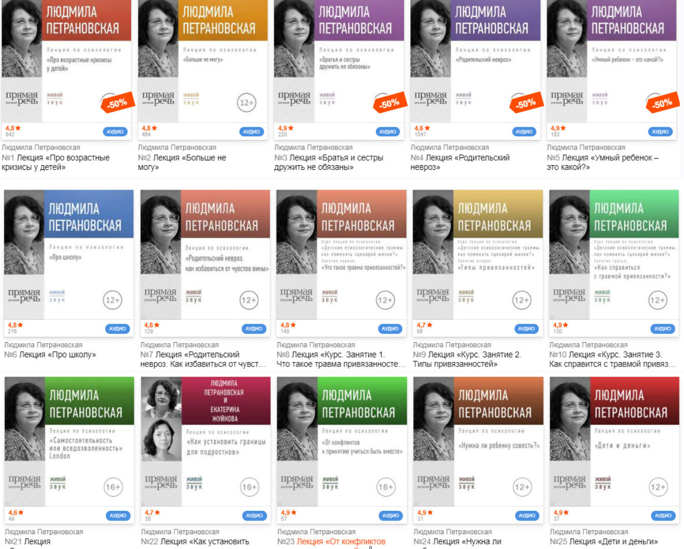The image size is (684, 549).
Task: Click author Людмила Петрановская under lecture №7
Action: [180, 345]
